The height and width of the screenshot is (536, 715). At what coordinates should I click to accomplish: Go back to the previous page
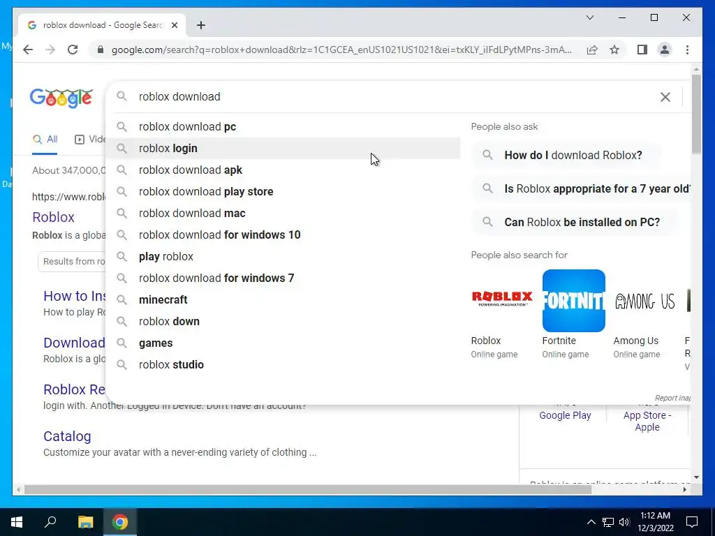tap(28, 50)
